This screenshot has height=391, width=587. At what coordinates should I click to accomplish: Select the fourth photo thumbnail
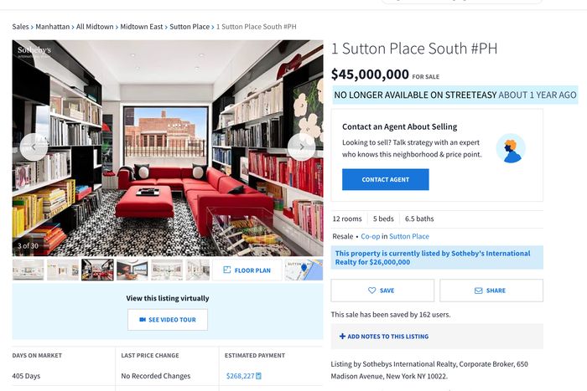[132, 270]
